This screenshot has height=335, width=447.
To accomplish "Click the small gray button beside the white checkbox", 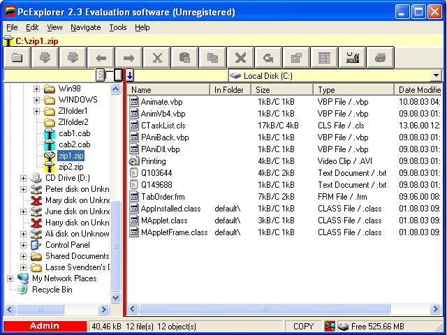I will (x=118, y=75).
